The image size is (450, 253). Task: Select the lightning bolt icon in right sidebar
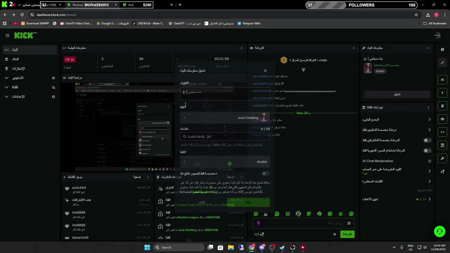point(443,93)
